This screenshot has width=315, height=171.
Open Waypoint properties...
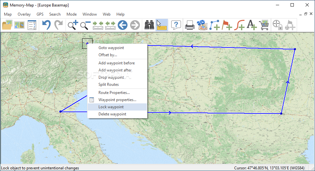(117, 100)
